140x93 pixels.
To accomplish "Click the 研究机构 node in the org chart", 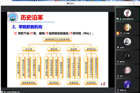I will coord(91,49).
